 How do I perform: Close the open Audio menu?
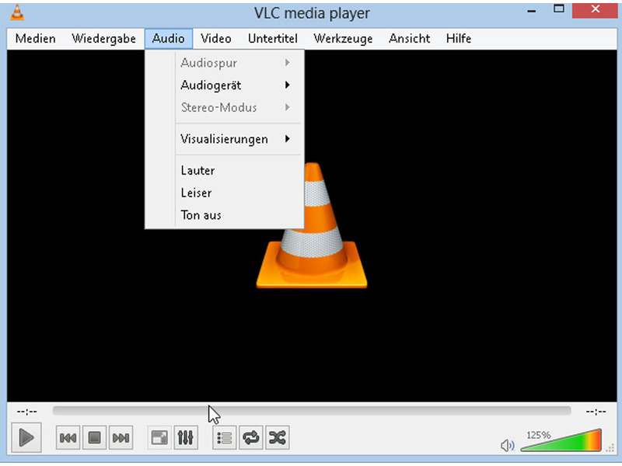click(169, 38)
